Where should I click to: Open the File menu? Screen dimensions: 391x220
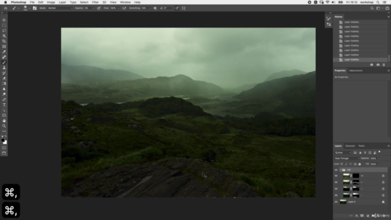32,2
